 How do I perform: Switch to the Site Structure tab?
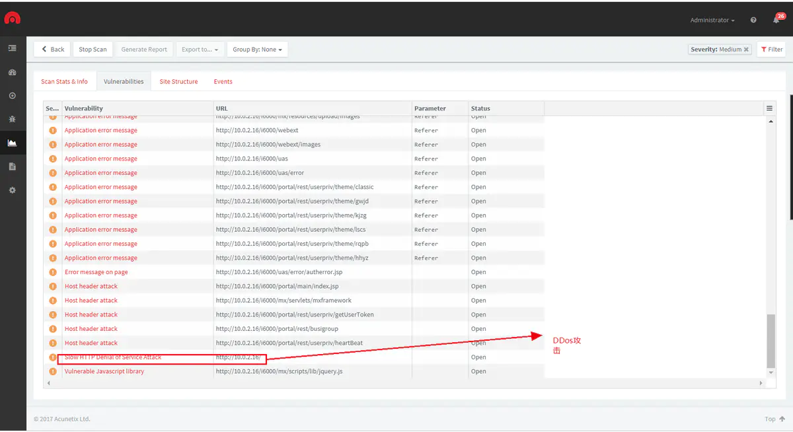[178, 82]
